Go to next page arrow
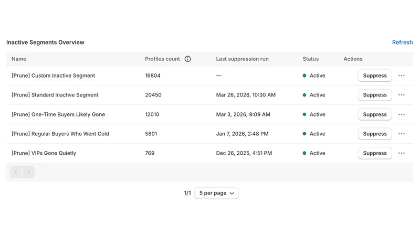Screen dimensions: 420x236 [28, 172]
